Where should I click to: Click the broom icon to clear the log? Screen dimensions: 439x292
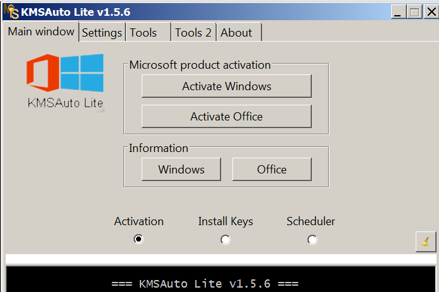(425, 241)
